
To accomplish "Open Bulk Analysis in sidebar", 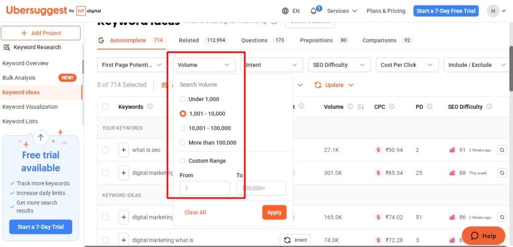I will [x=19, y=78].
